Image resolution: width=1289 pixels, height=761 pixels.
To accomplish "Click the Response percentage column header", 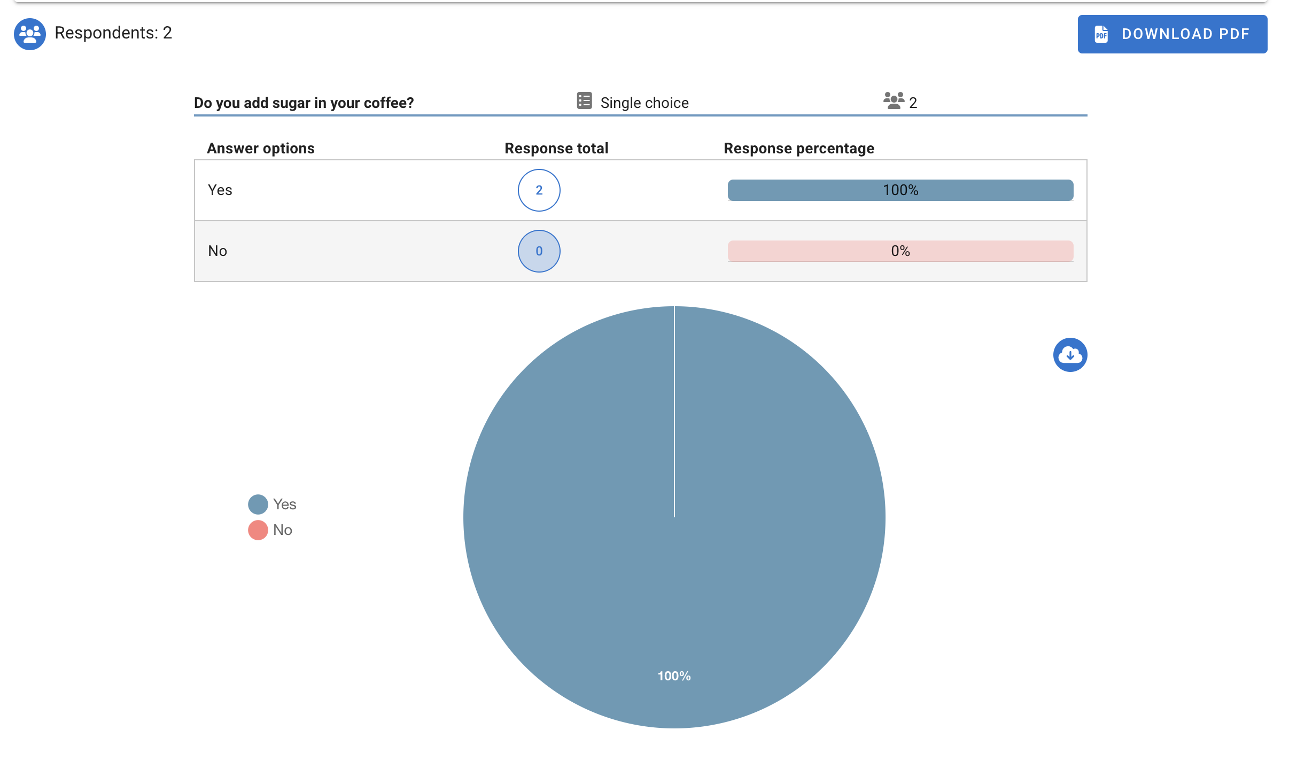I will point(798,149).
